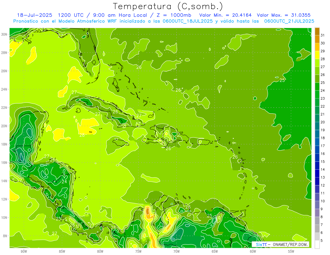Click the '8N' latitude axis label

pos(5,236)
